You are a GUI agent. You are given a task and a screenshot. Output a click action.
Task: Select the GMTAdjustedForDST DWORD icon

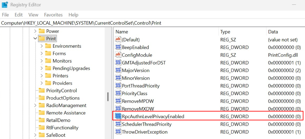pyautogui.click(x=118, y=63)
